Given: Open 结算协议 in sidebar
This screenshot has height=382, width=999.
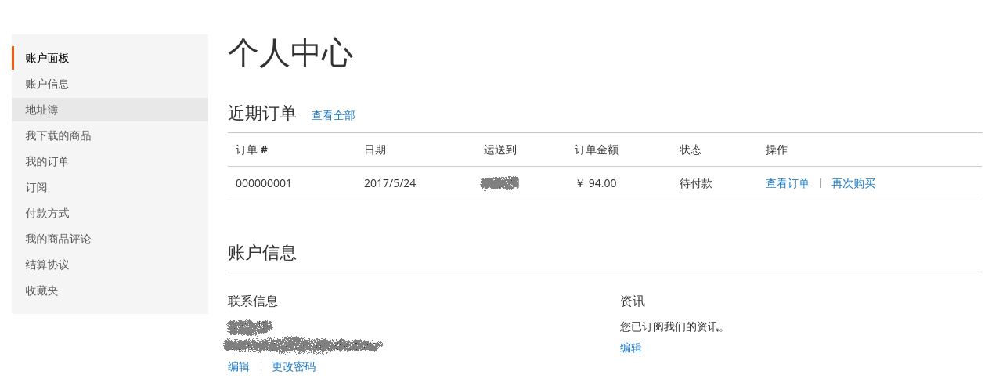Looking at the screenshot, I should tap(110, 265).
